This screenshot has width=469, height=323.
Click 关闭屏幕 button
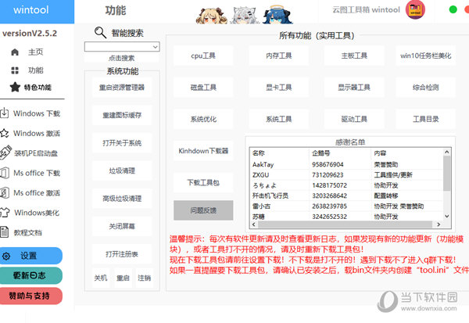coord(122,226)
